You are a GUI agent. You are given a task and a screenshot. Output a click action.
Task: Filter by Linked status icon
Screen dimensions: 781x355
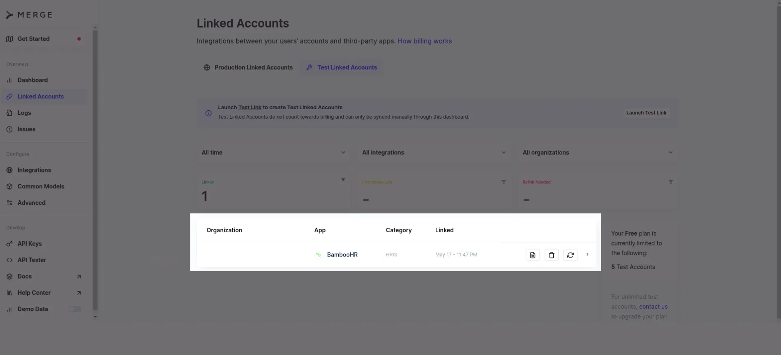click(343, 180)
